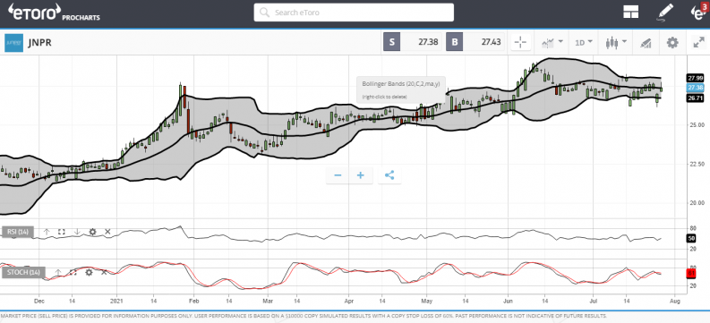Click the 20.00 price axis label

pos(696,203)
